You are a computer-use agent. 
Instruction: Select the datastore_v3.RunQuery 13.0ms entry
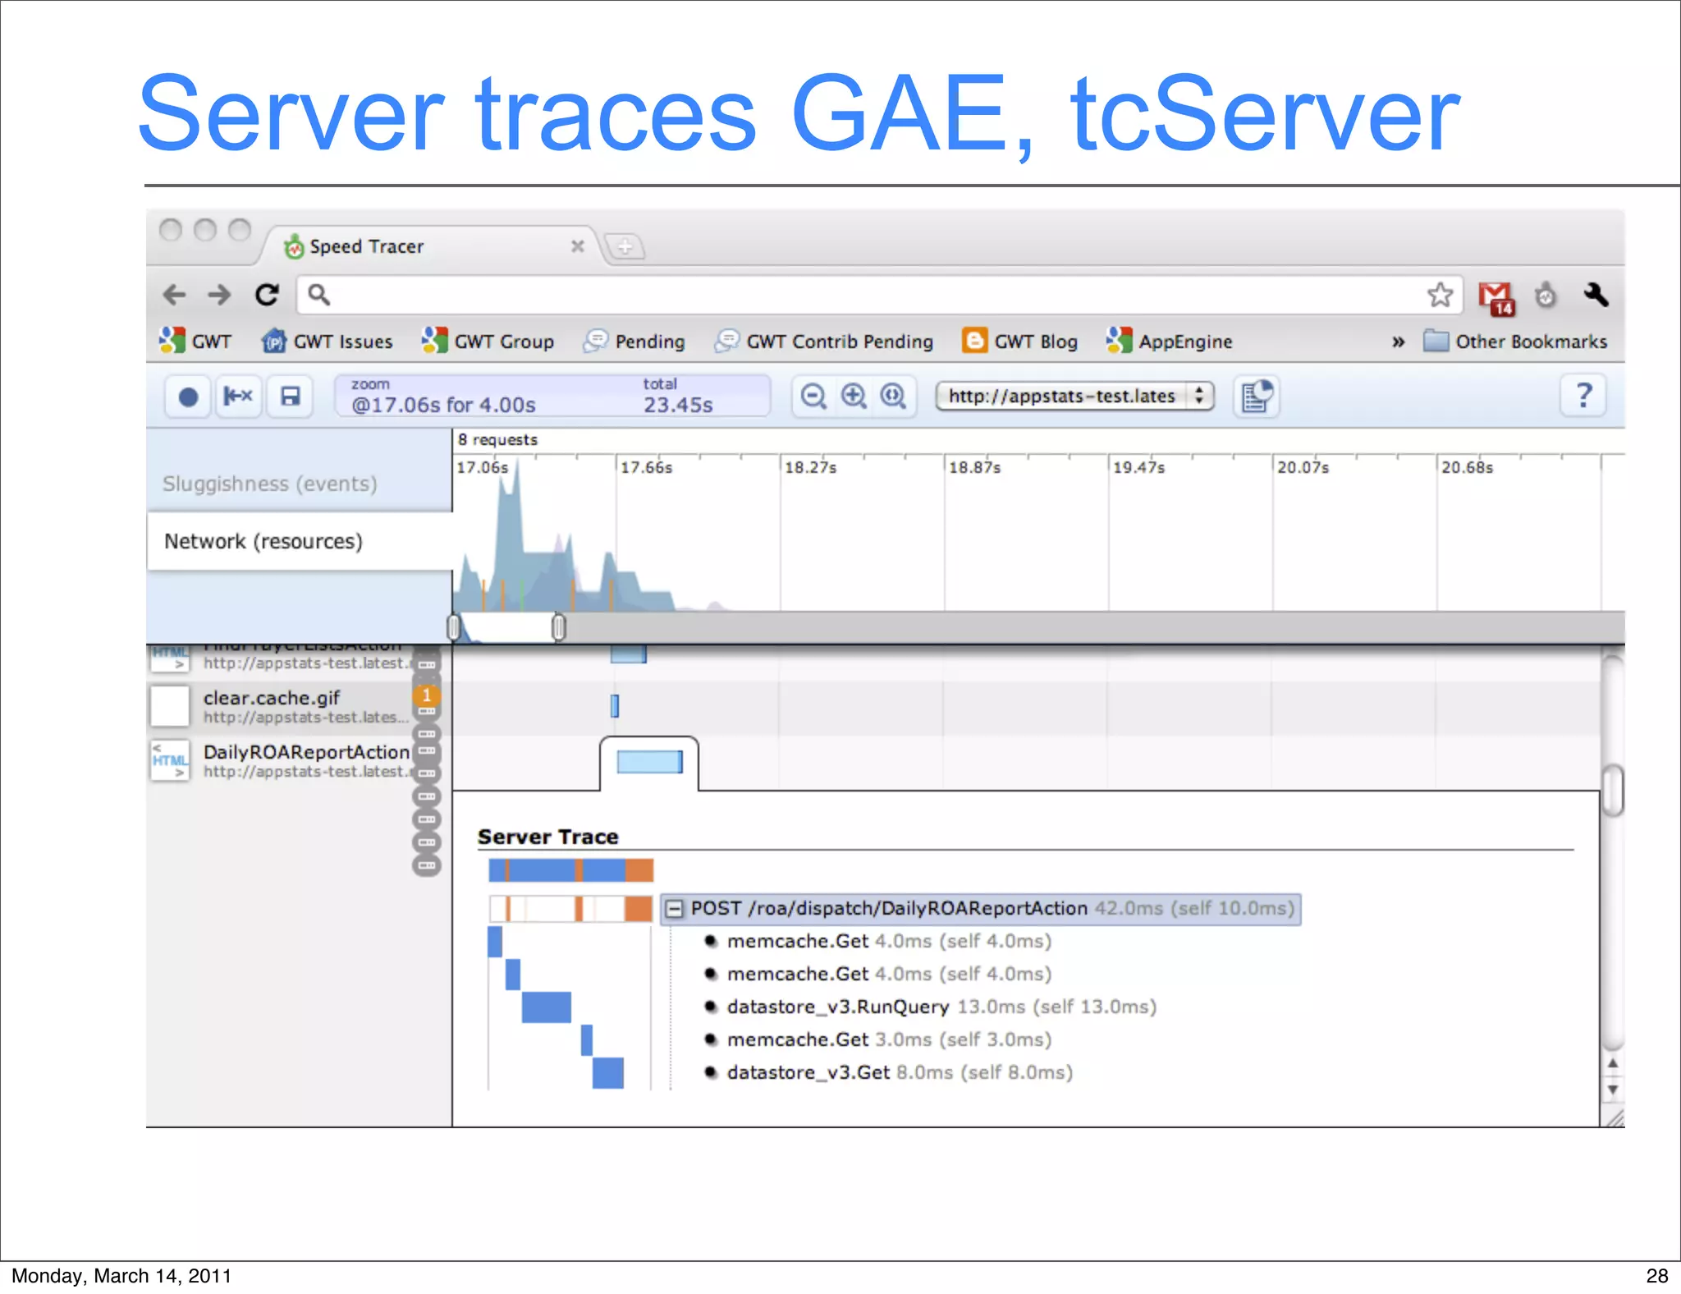[941, 1007]
